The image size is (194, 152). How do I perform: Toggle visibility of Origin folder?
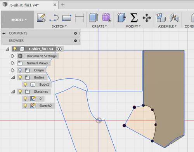click(x=20, y=70)
